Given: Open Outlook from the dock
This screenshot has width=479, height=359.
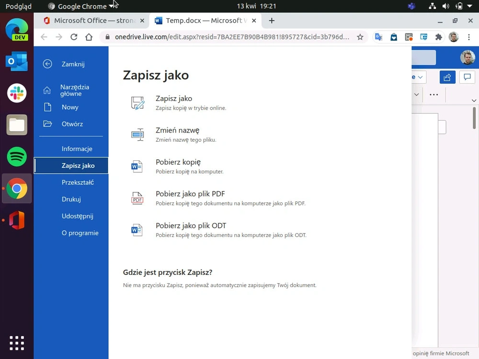Looking at the screenshot, I should coord(17,61).
